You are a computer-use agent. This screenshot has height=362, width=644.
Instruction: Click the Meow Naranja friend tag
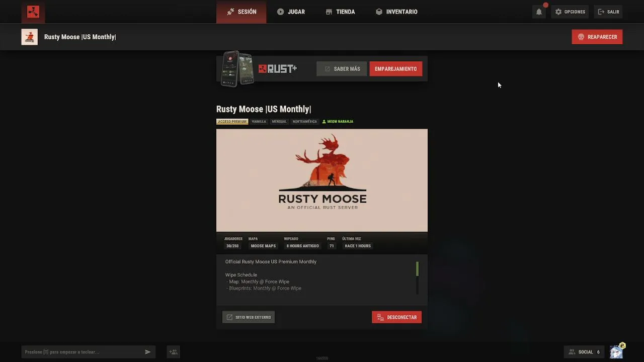[338, 122]
